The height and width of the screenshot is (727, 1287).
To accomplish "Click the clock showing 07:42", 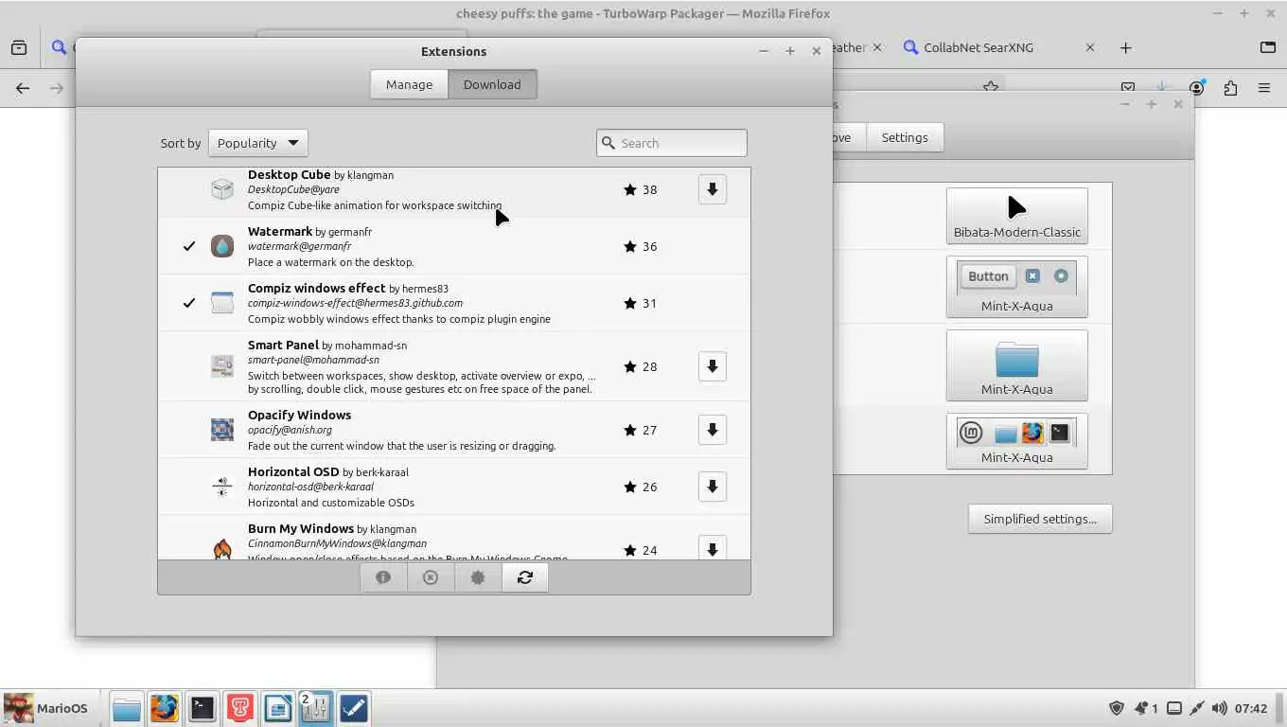I will 1251,708.
